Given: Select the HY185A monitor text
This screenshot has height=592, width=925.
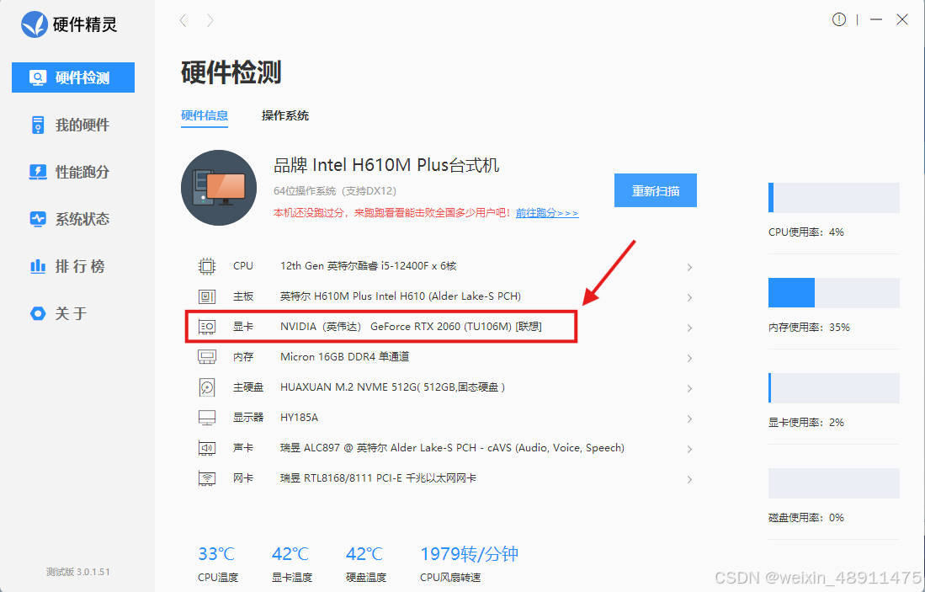Looking at the screenshot, I should point(299,418).
